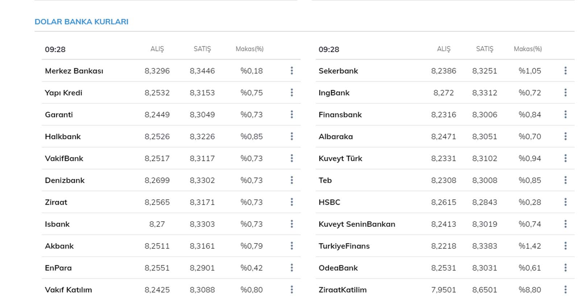
Task: Click the options dots beside Halkbank
Action: [x=291, y=136]
